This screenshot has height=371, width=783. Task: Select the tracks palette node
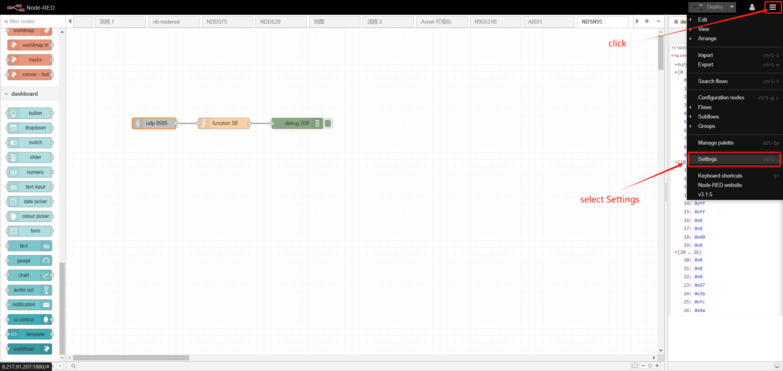point(30,60)
